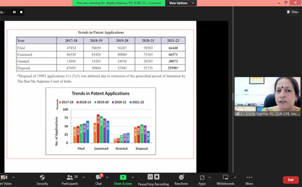Open the Reactions emoji menu
Screen dimensions: 302x187
point(181,177)
